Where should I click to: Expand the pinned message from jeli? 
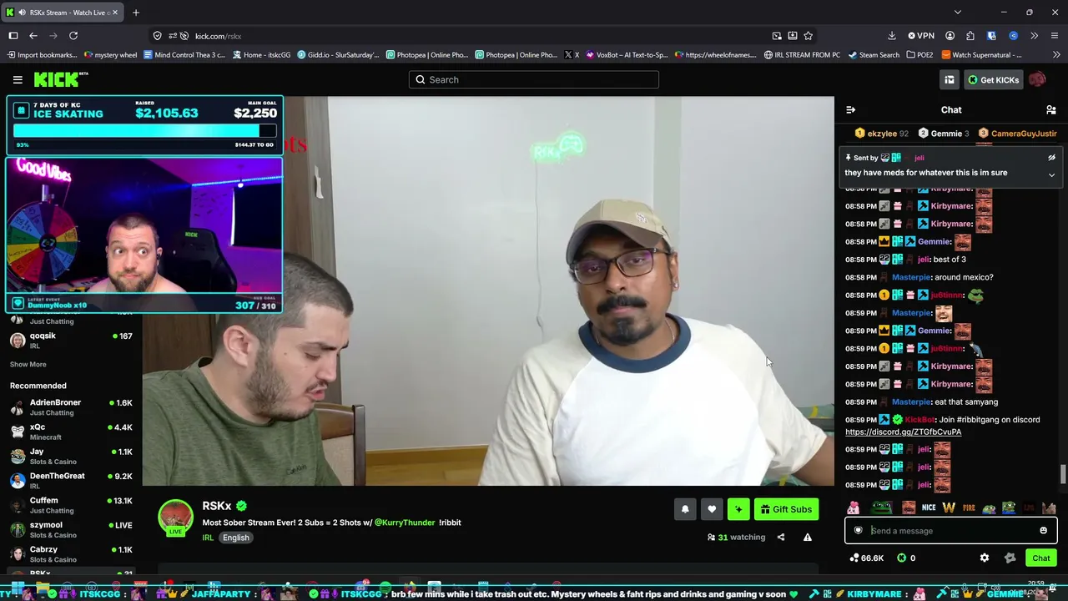[x=1051, y=174]
